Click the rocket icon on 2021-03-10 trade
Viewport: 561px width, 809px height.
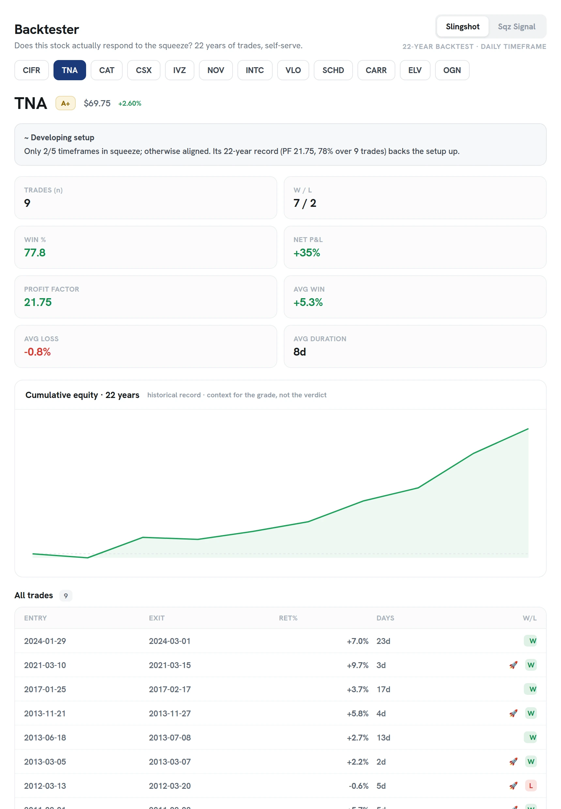(x=513, y=665)
